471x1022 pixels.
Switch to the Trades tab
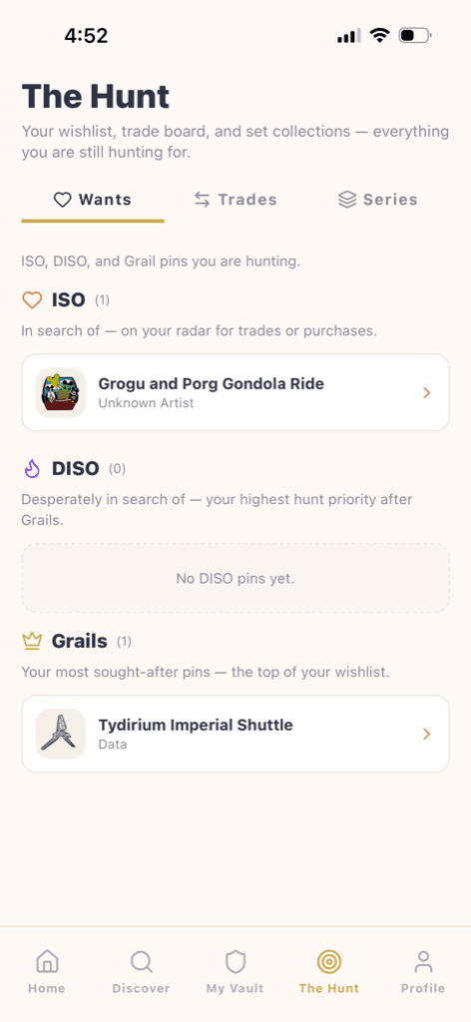235,200
